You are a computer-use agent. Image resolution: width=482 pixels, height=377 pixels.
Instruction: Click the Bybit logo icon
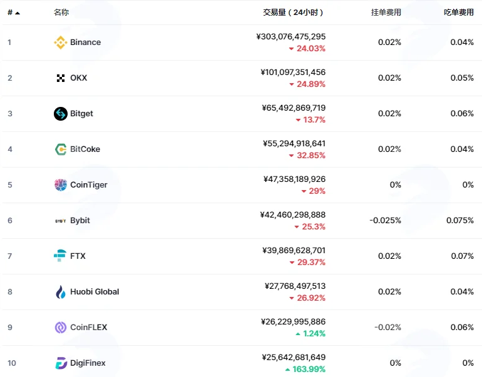point(61,221)
